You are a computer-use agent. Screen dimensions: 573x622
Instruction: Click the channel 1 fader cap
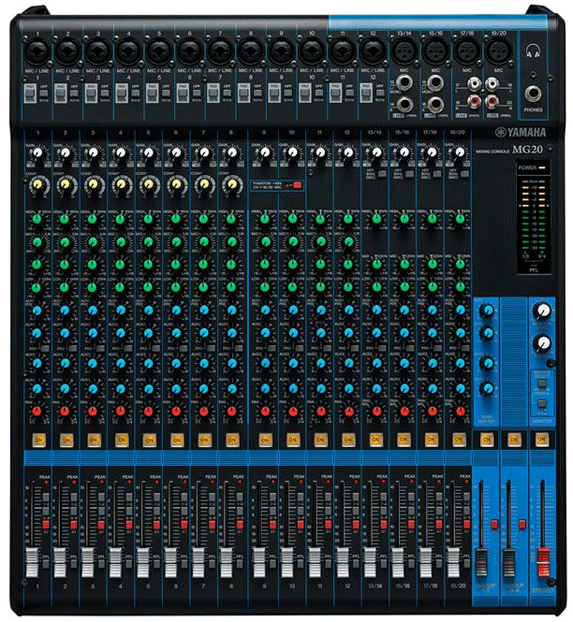[x=32, y=563]
